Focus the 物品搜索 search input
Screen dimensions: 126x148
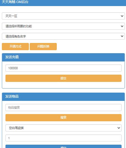[63, 107]
